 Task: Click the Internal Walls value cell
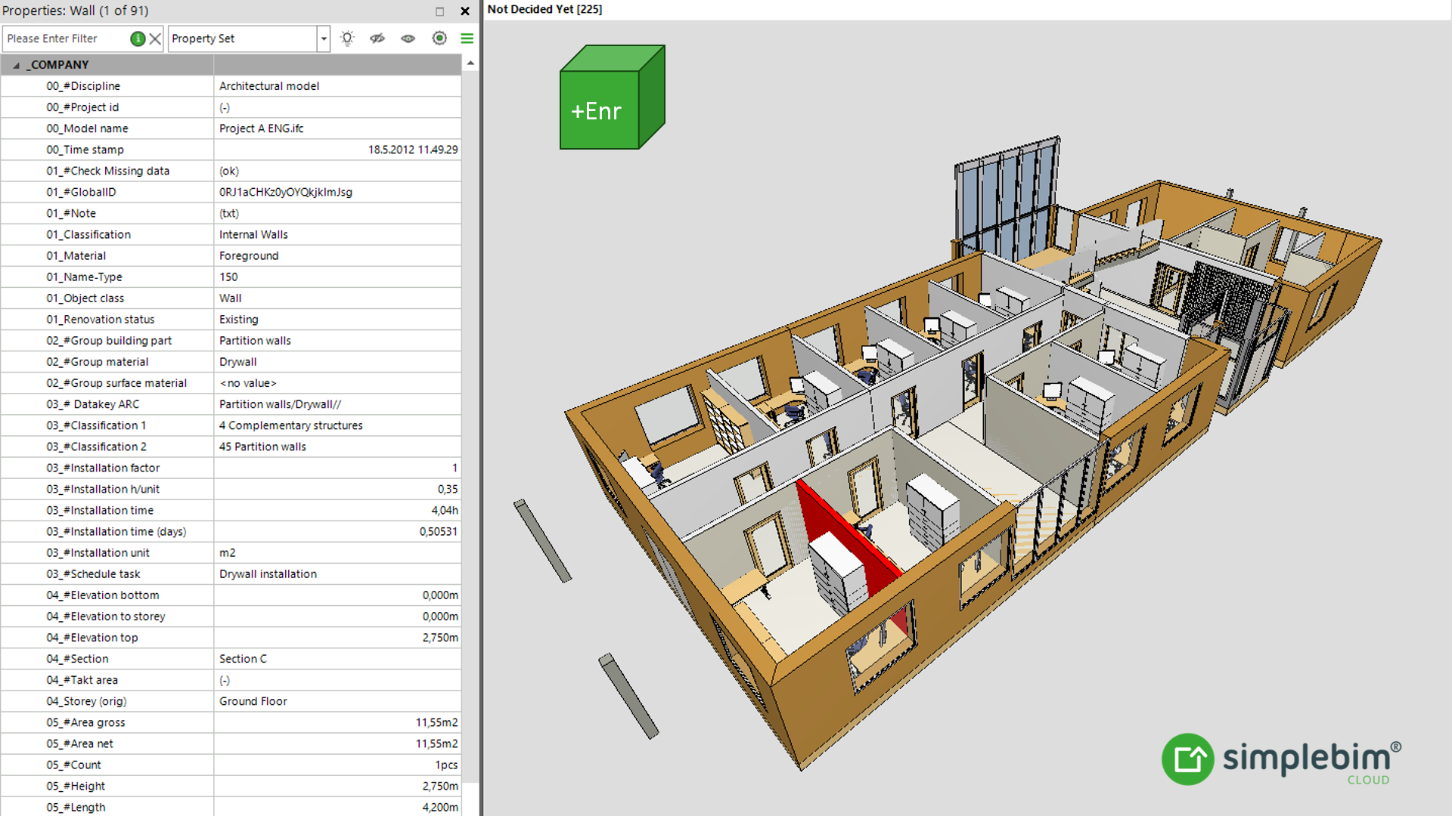(253, 235)
